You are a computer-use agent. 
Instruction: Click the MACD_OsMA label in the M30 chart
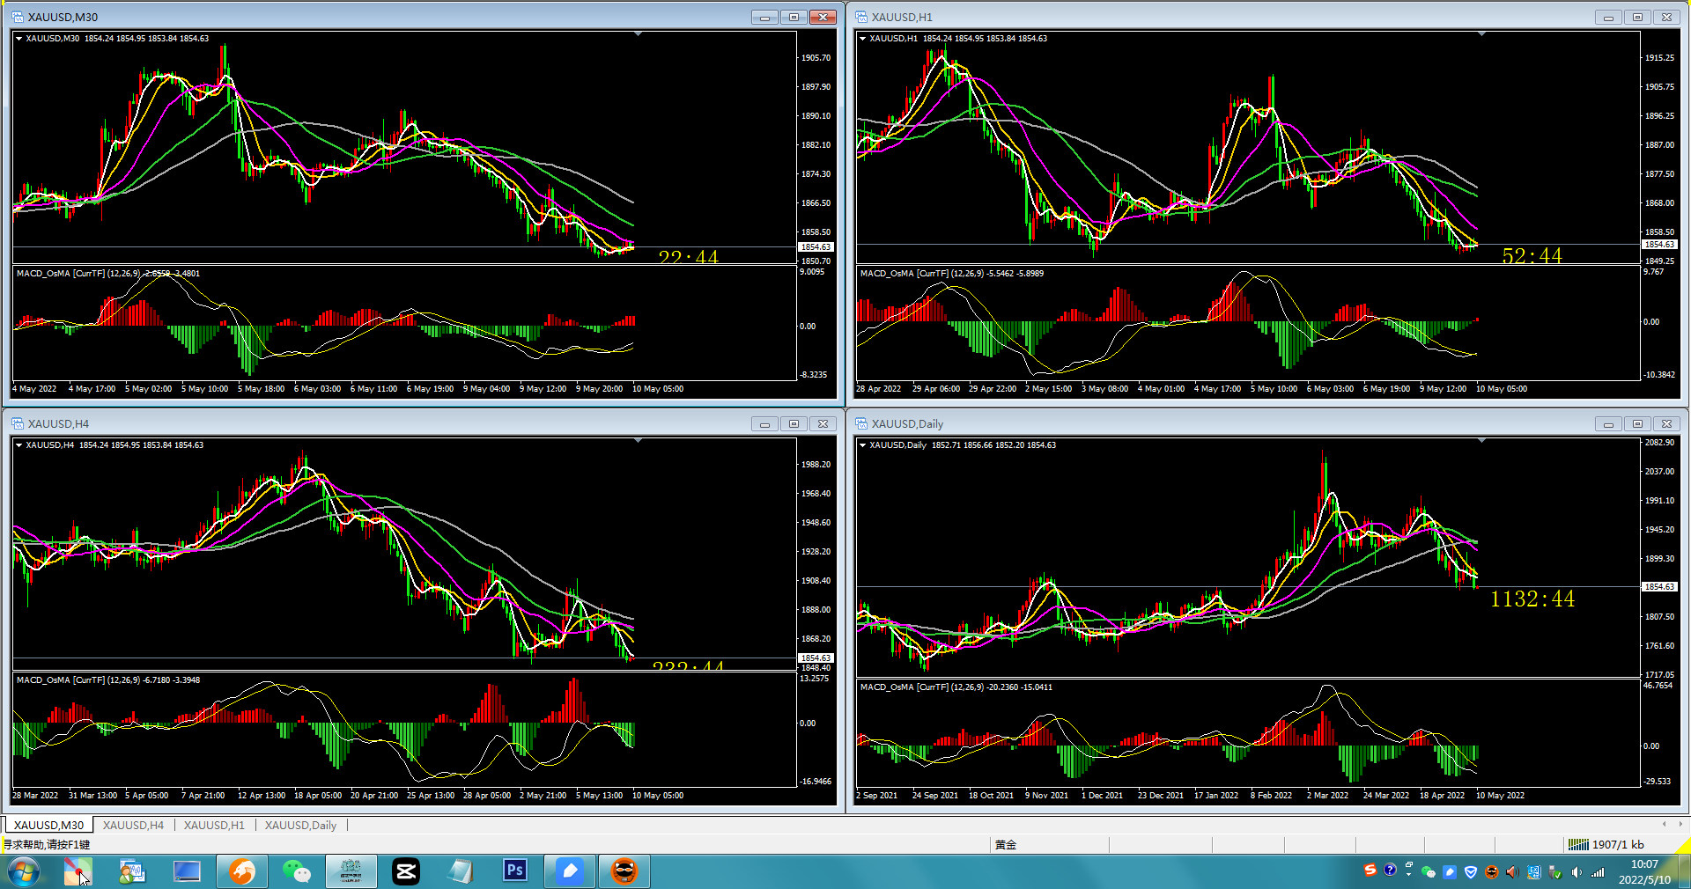108,274
